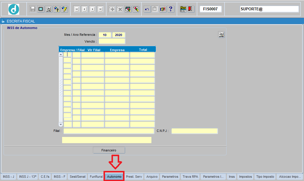Image resolution: width=304 pixels, height=181 pixels.
Task: Click the insert new record plus icon
Action: (x=112, y=9)
